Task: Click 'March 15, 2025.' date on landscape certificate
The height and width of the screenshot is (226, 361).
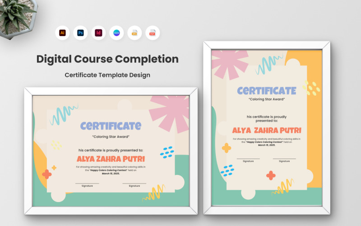Action: tap(111, 174)
